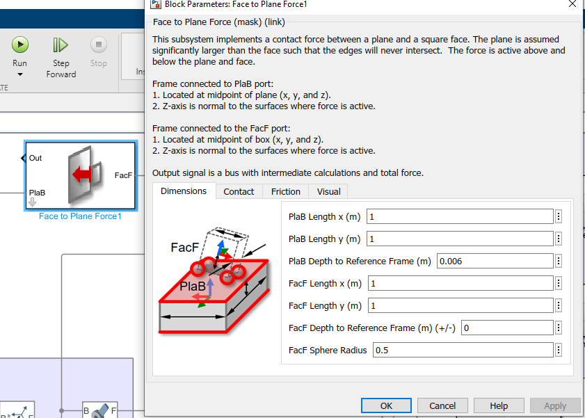Select the Face to Plane Force1 block
Screen dimensions: 585x418
pos(81,176)
